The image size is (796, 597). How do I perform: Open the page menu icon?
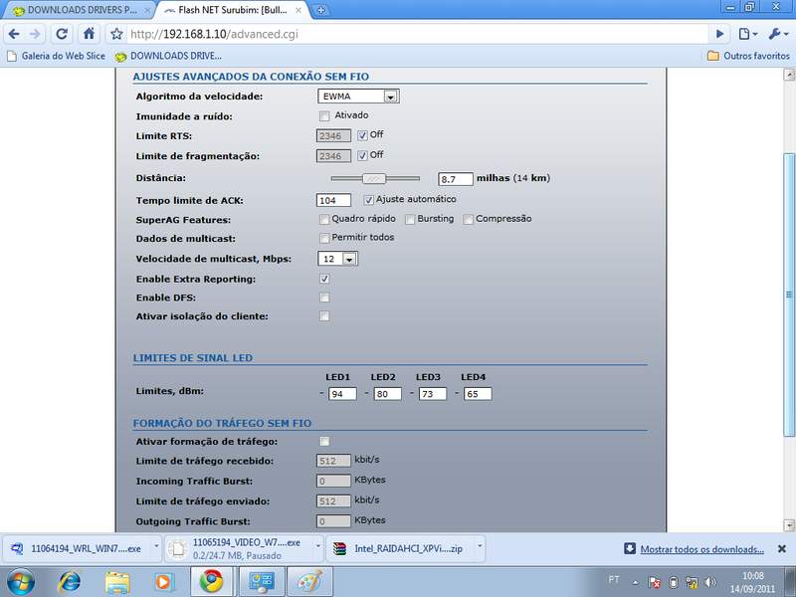coord(748,34)
